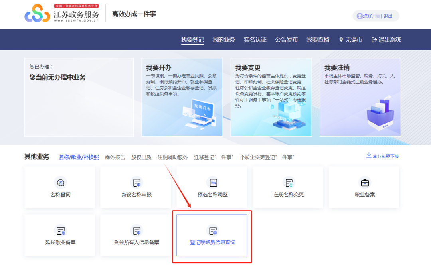This screenshot has width=431, height=274.
Task: Click the 延长歇业备案 label
Action: coord(61,242)
